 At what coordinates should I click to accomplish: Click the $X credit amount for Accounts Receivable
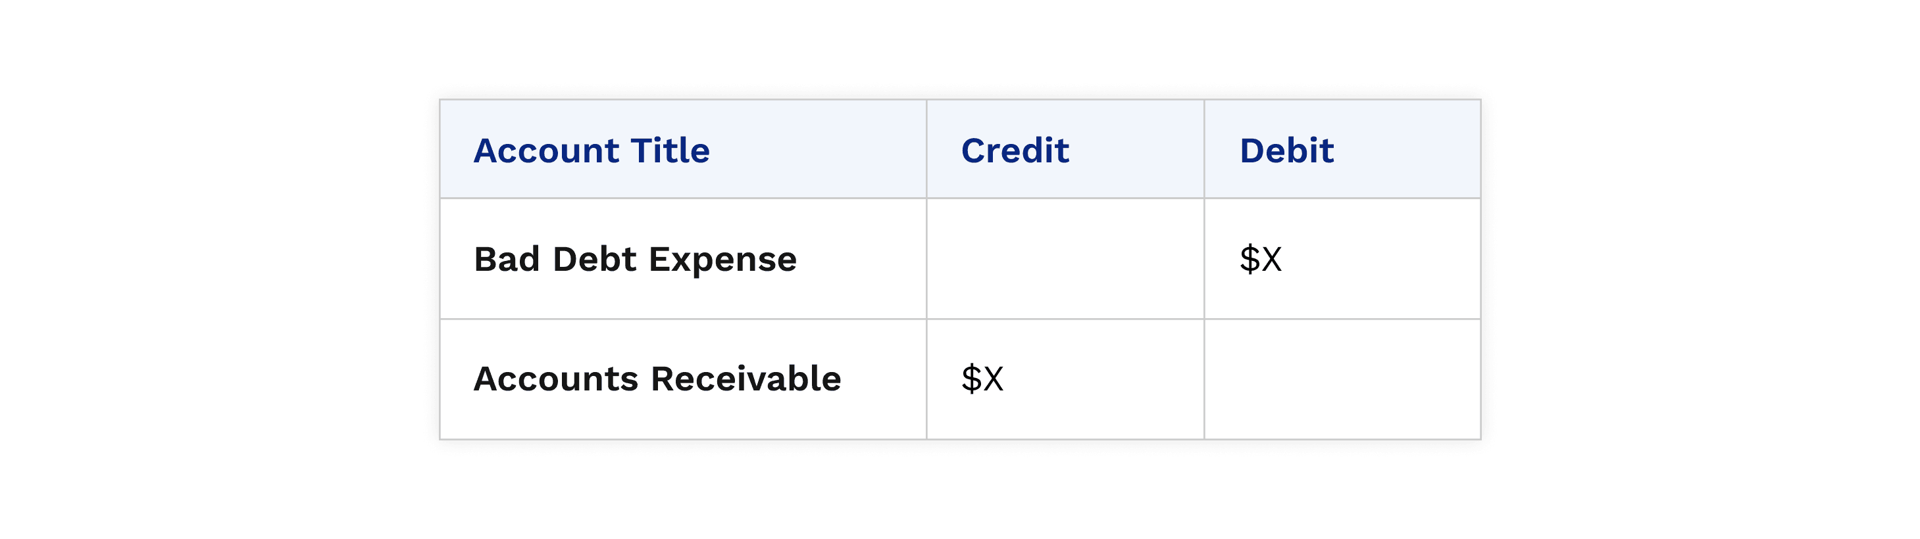[982, 379]
